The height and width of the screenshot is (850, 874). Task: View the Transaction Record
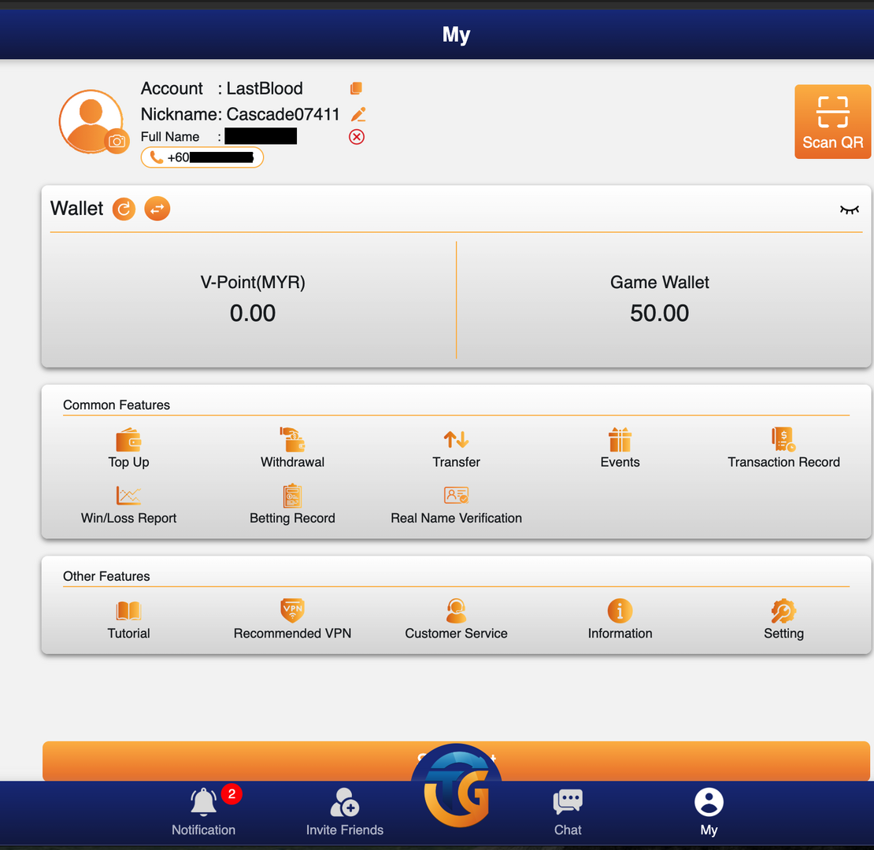[x=783, y=449]
